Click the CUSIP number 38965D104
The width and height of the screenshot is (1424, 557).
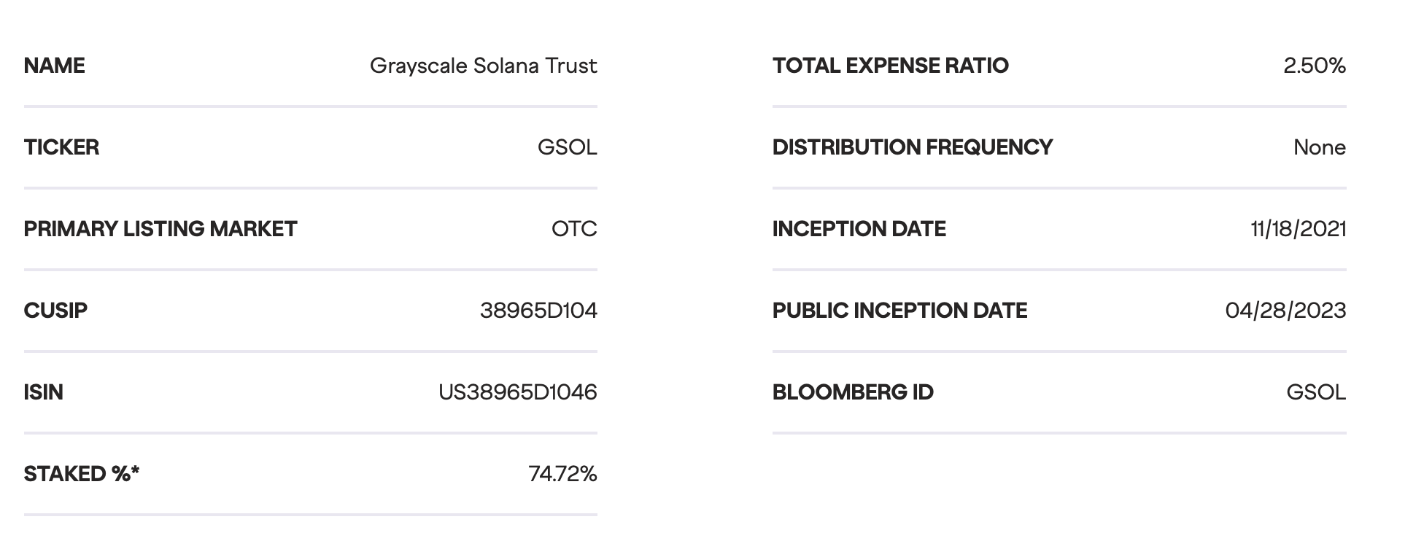tap(538, 311)
